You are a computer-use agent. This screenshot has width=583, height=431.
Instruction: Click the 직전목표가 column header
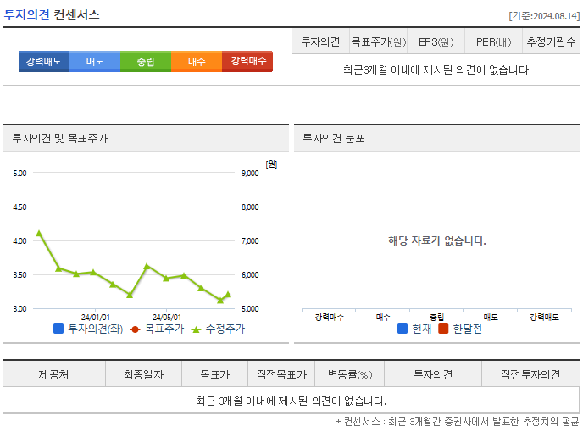[281, 374]
